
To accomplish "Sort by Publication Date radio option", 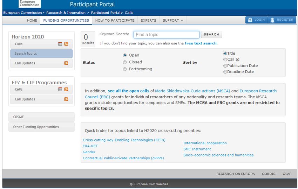I will click(x=225, y=66).
